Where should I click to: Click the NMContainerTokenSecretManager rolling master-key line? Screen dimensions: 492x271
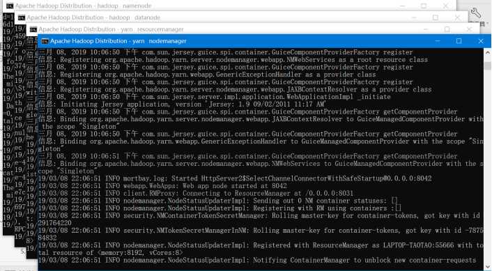coord(259,215)
